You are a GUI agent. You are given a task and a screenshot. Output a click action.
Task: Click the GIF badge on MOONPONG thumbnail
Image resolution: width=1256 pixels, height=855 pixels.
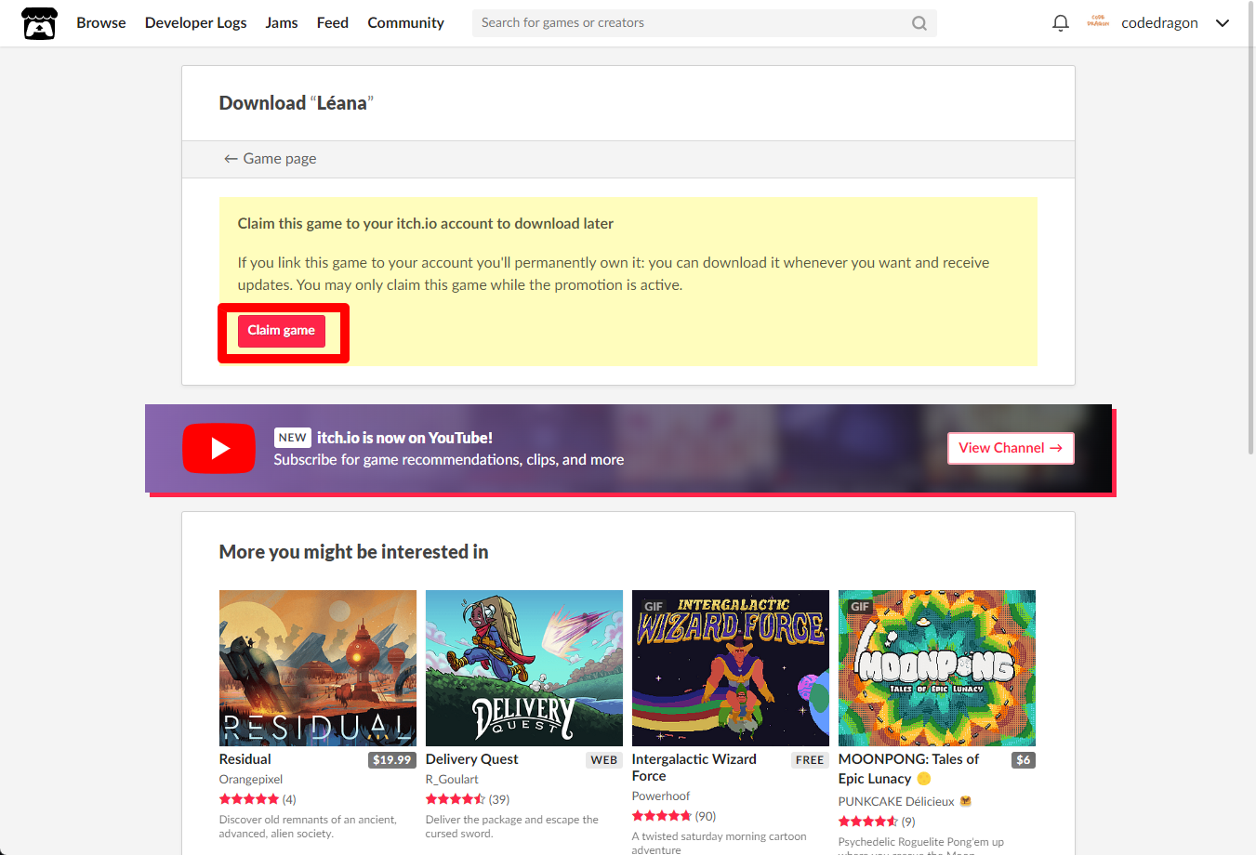point(861,607)
